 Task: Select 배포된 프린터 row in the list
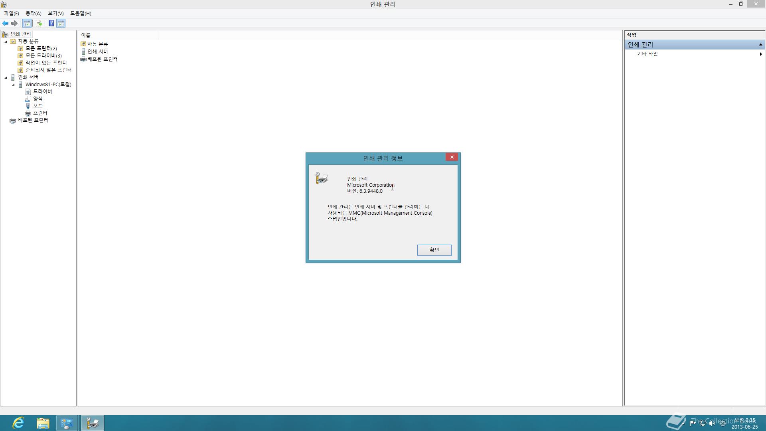coord(99,59)
